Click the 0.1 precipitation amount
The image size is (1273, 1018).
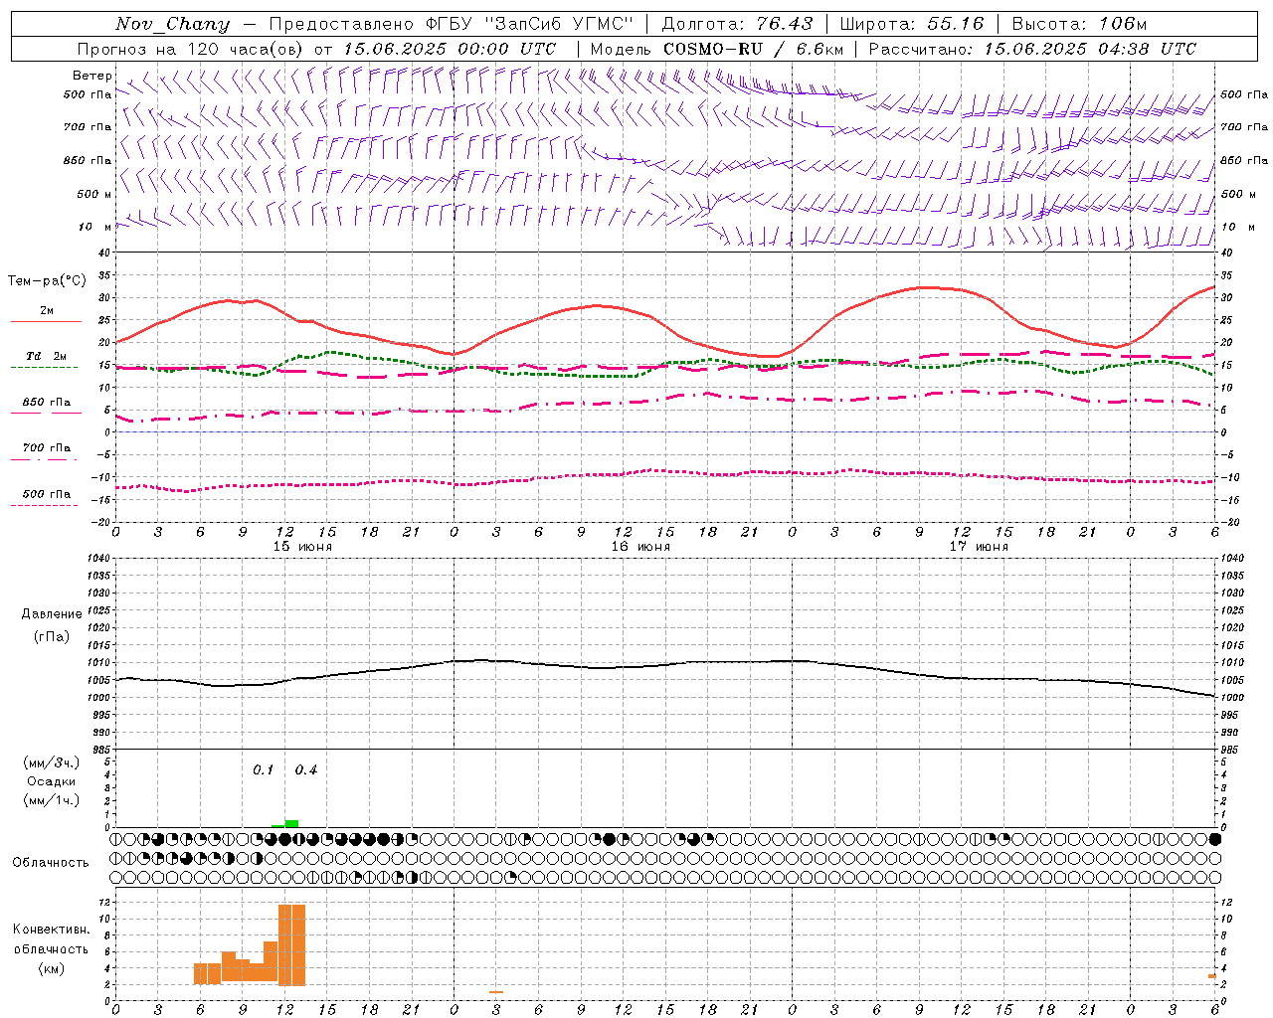click(x=263, y=770)
